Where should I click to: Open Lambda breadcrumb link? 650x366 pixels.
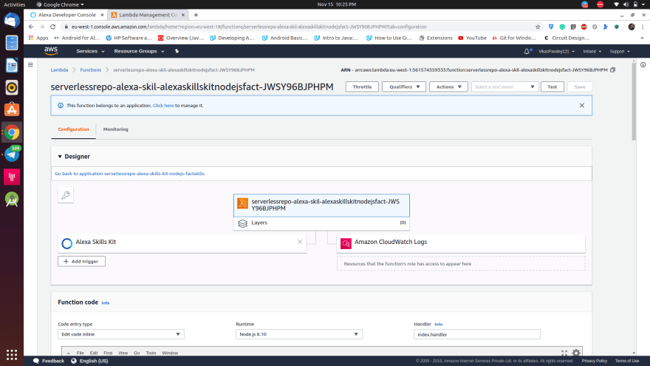(x=59, y=70)
